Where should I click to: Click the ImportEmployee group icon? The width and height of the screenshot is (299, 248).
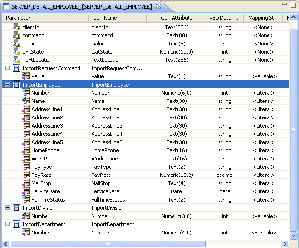click(x=16, y=85)
